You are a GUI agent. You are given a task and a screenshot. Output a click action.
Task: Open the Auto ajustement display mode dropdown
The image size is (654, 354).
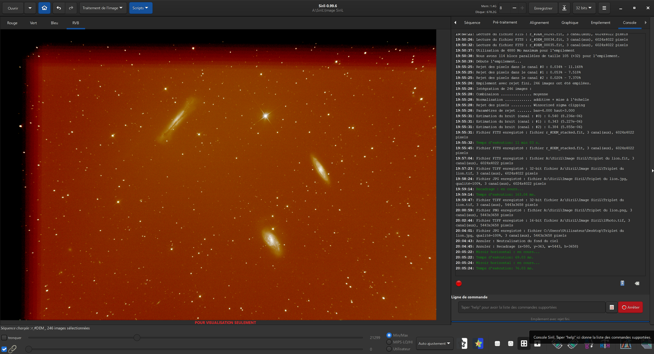point(434,344)
